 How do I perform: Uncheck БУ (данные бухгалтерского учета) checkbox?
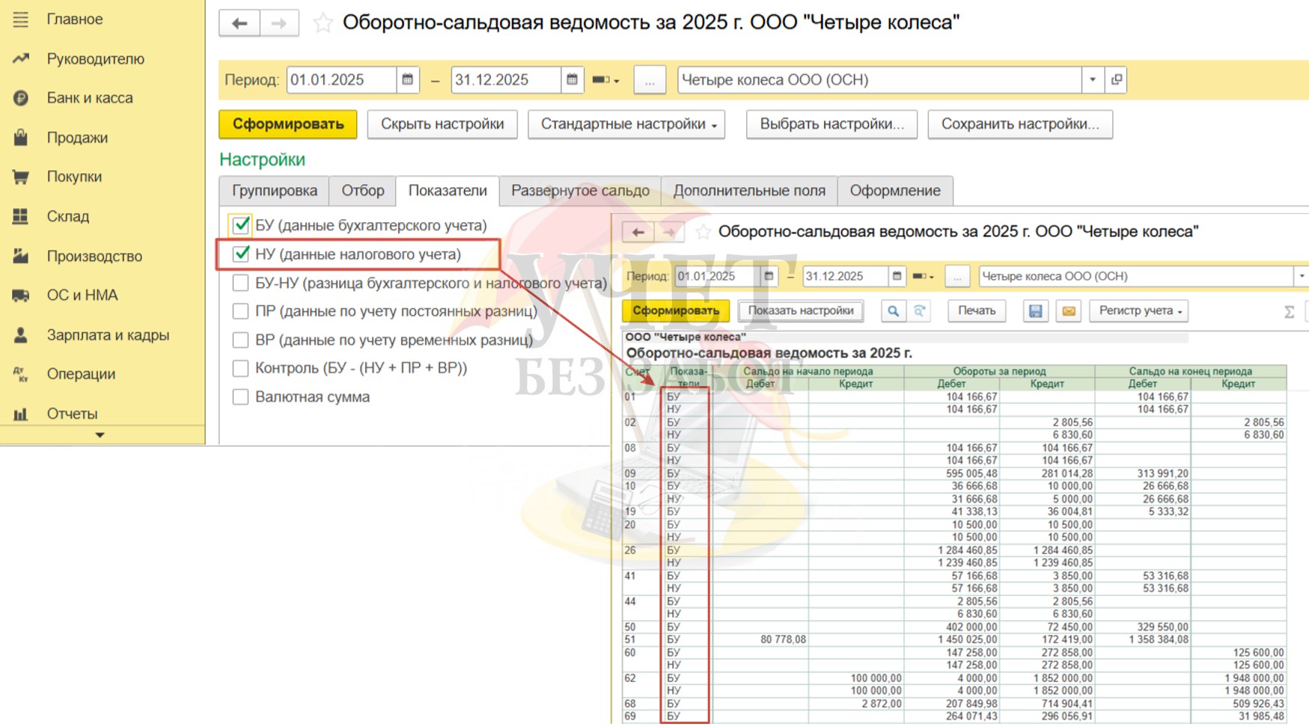pyautogui.click(x=241, y=225)
